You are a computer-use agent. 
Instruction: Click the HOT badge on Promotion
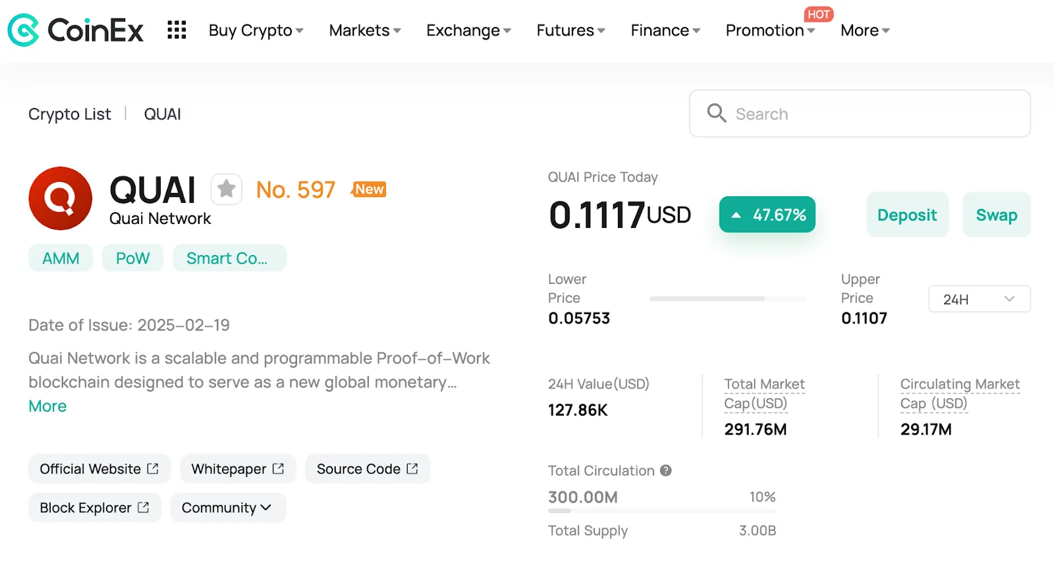tap(819, 14)
